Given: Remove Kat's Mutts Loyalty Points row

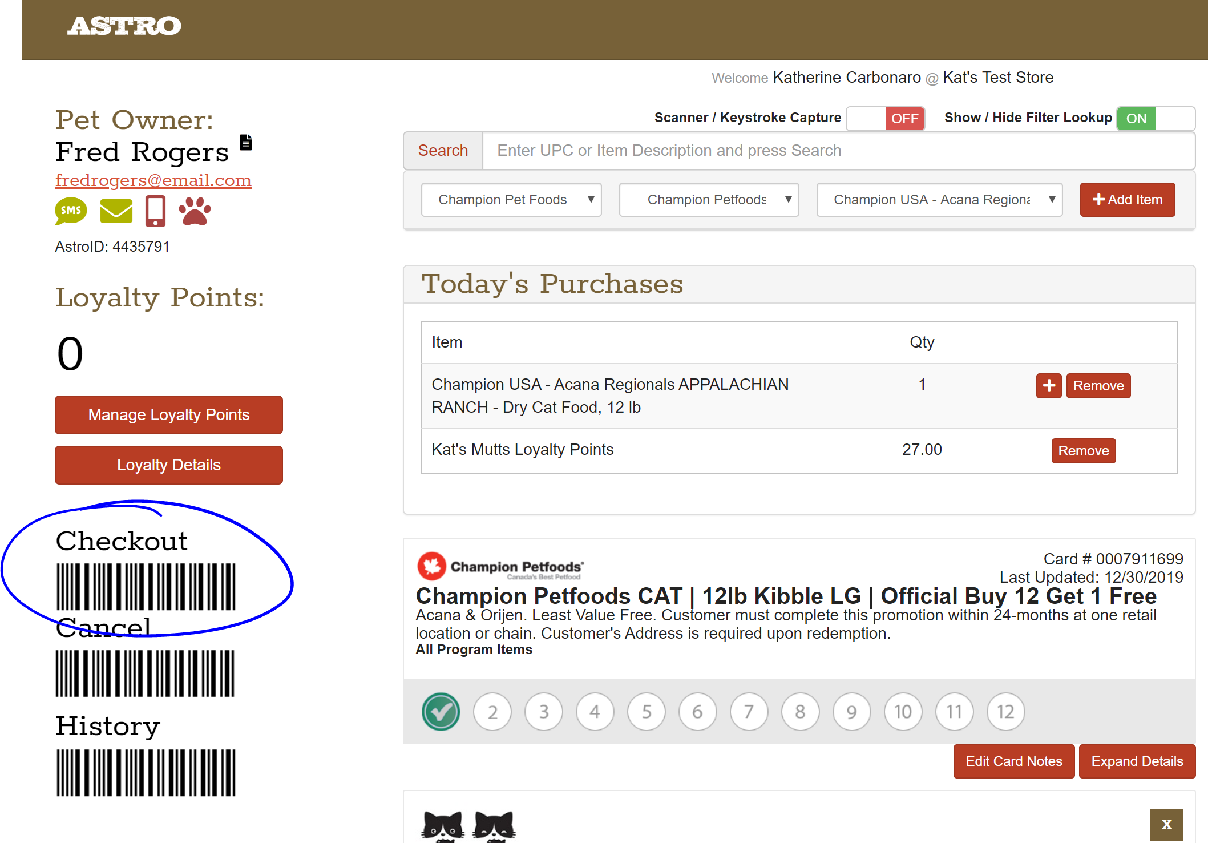Looking at the screenshot, I should click(1083, 451).
